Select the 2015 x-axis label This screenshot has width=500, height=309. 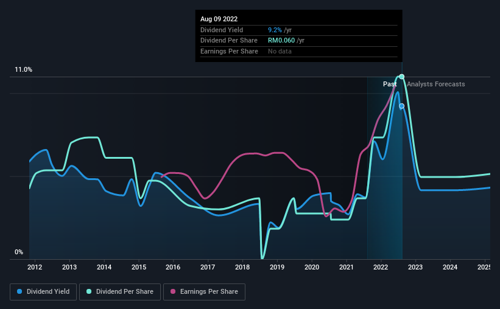[139, 267]
